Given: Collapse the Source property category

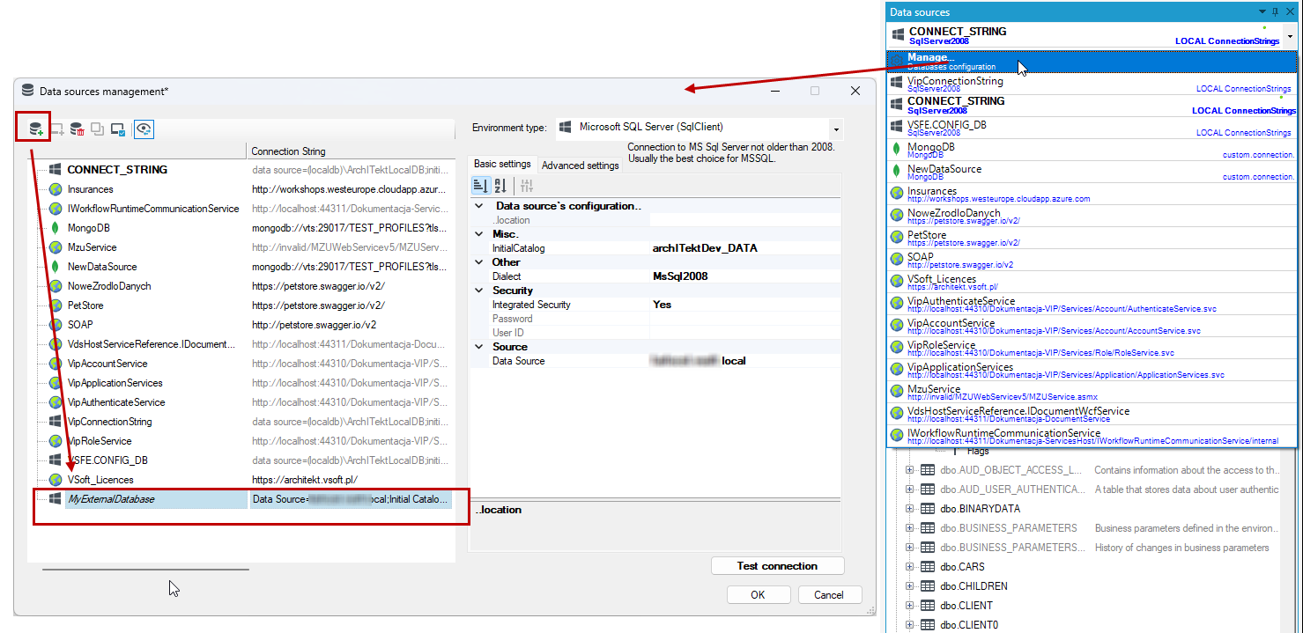Looking at the screenshot, I should 479,347.
